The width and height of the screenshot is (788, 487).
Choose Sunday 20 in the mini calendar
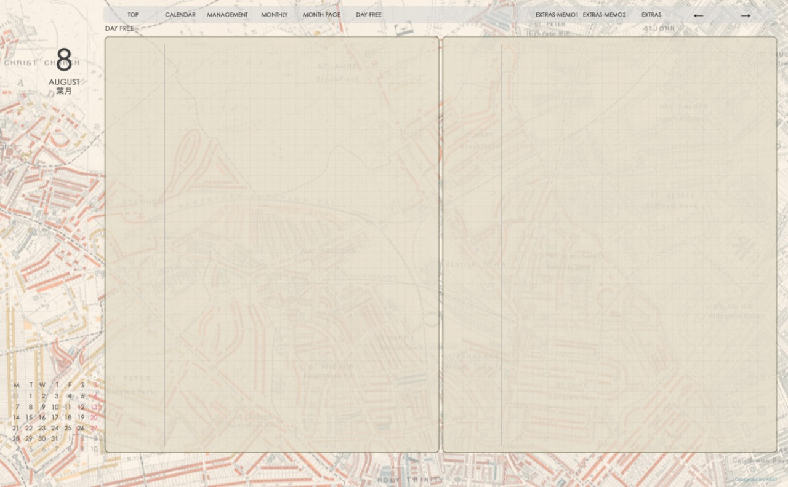(x=94, y=418)
